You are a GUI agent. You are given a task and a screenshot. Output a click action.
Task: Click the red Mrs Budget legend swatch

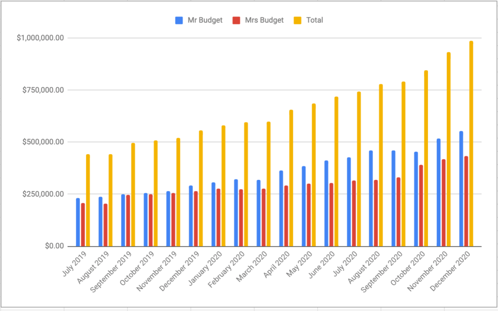pos(236,20)
